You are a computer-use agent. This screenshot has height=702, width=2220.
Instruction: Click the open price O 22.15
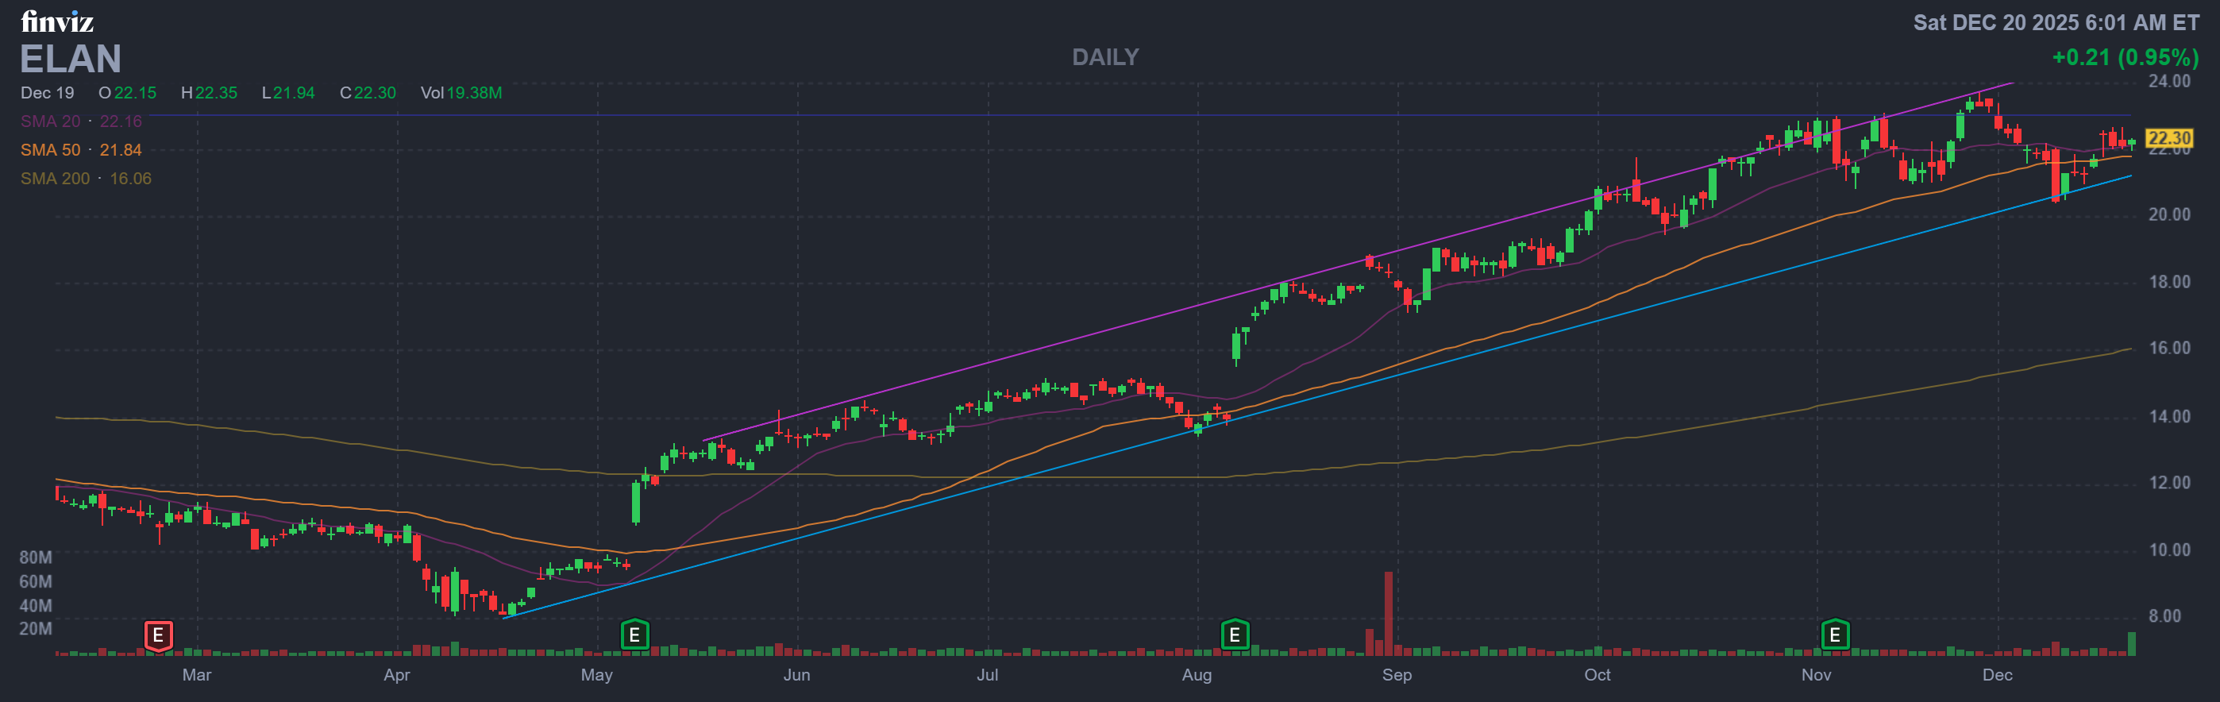tap(128, 92)
